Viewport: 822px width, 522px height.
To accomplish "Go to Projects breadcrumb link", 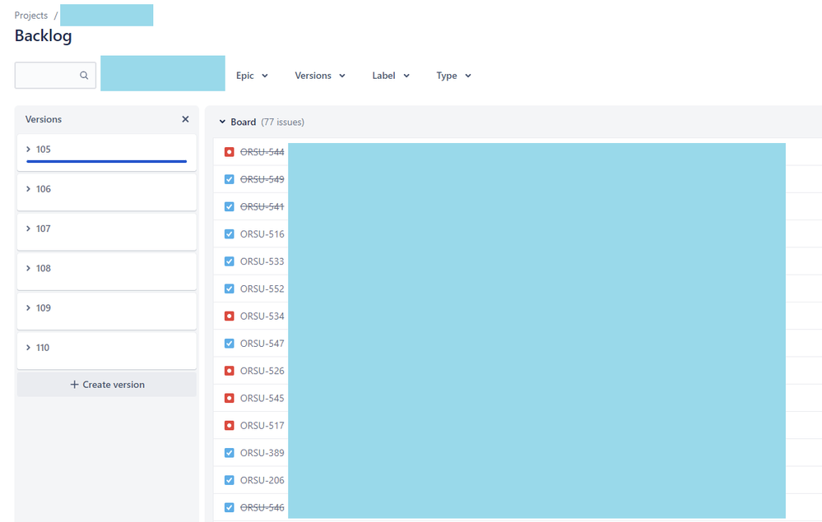I will pos(31,15).
